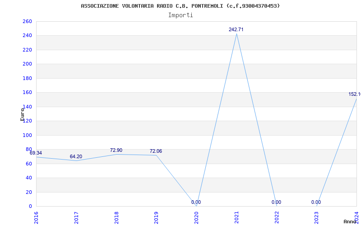Click the 2021 x-axis year label

tap(236, 218)
